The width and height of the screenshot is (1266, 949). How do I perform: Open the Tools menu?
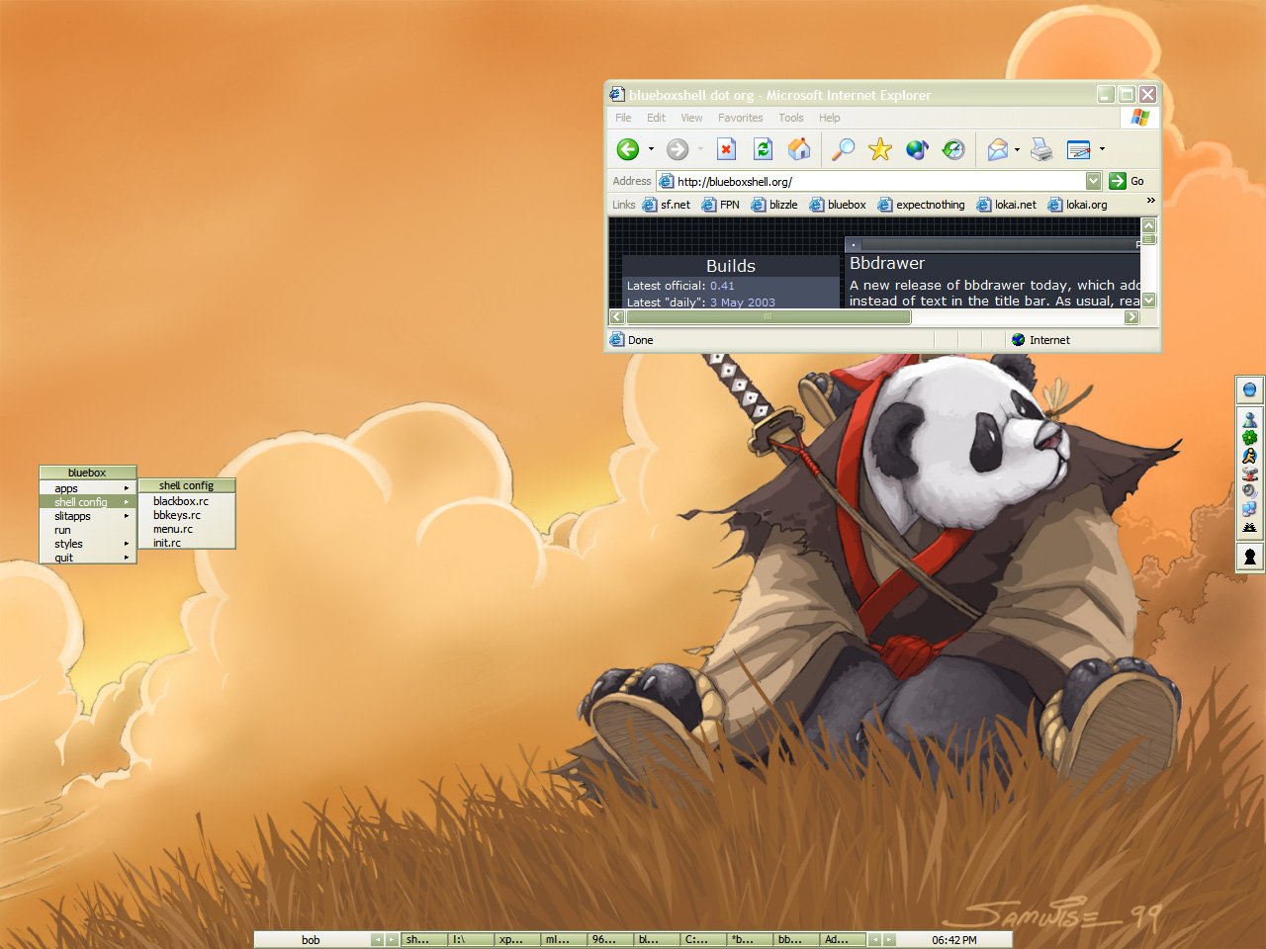pyautogui.click(x=791, y=118)
